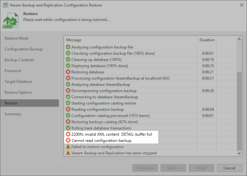Screen dimensions: 247x176
Task: Click warning icon for Failed to restore configuration
Action: tap(68, 147)
